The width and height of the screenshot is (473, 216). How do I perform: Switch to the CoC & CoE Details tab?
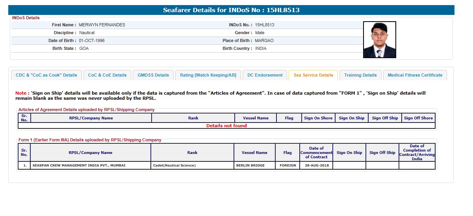pos(107,75)
